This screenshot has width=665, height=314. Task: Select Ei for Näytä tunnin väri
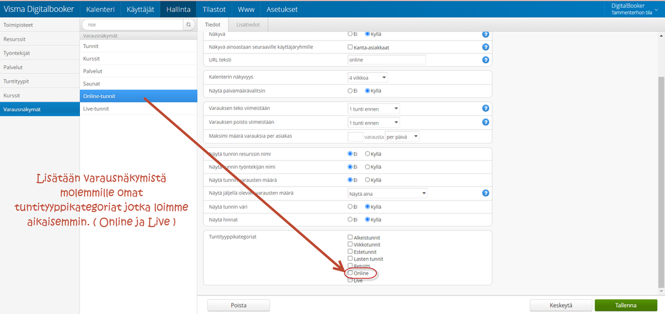350,207
